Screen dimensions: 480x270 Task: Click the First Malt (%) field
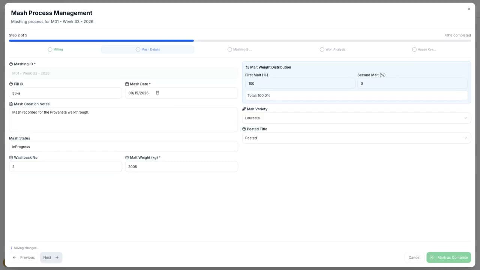tap(300, 84)
